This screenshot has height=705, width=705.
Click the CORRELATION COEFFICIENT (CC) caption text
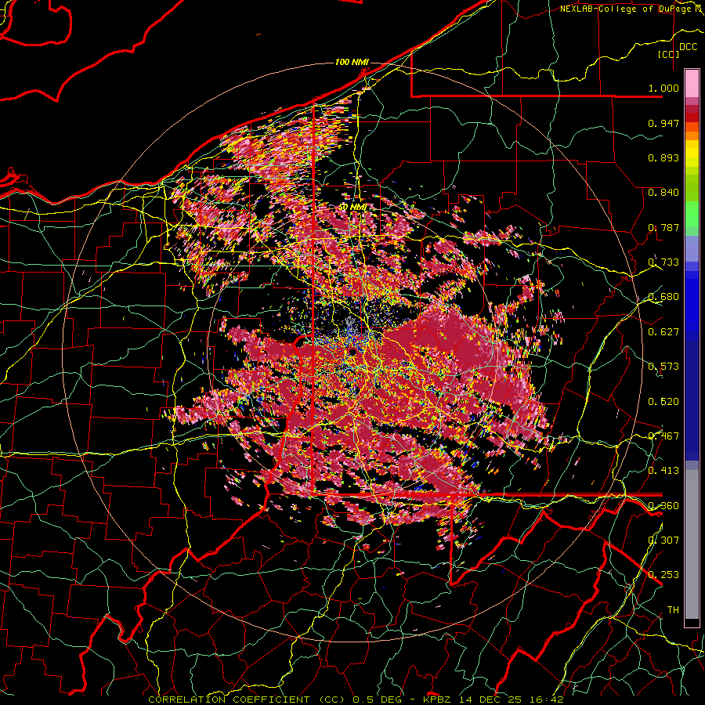pyautogui.click(x=247, y=700)
